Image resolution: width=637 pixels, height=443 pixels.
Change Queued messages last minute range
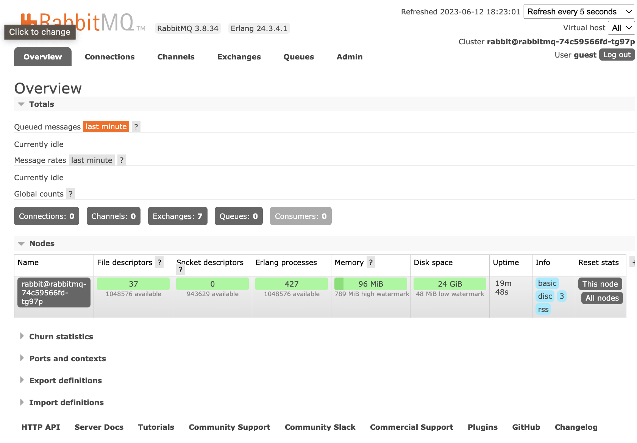[x=106, y=126]
